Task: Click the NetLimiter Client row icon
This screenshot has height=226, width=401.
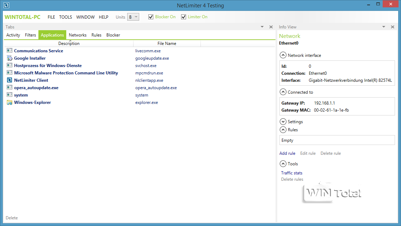Action: tap(10, 80)
